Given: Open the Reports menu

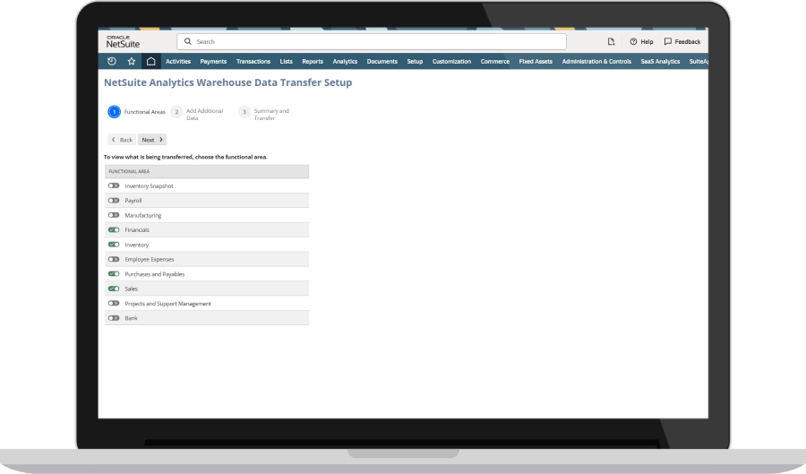Looking at the screenshot, I should point(313,62).
